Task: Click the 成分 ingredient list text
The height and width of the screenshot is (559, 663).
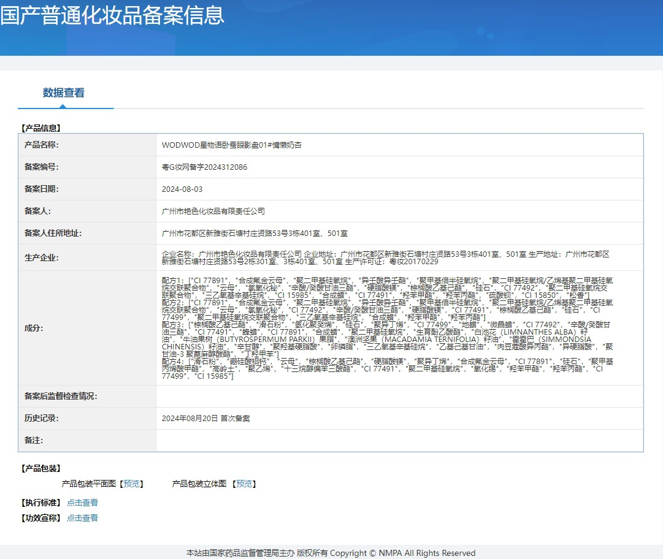Action: click(388, 329)
